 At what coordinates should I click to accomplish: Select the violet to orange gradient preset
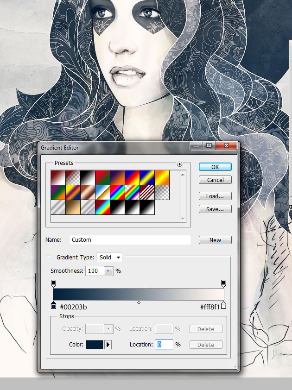point(117,177)
